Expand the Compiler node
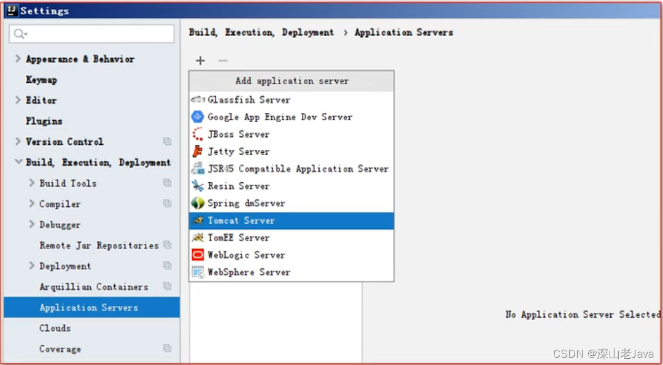The width and height of the screenshot is (663, 365). pyautogui.click(x=32, y=204)
